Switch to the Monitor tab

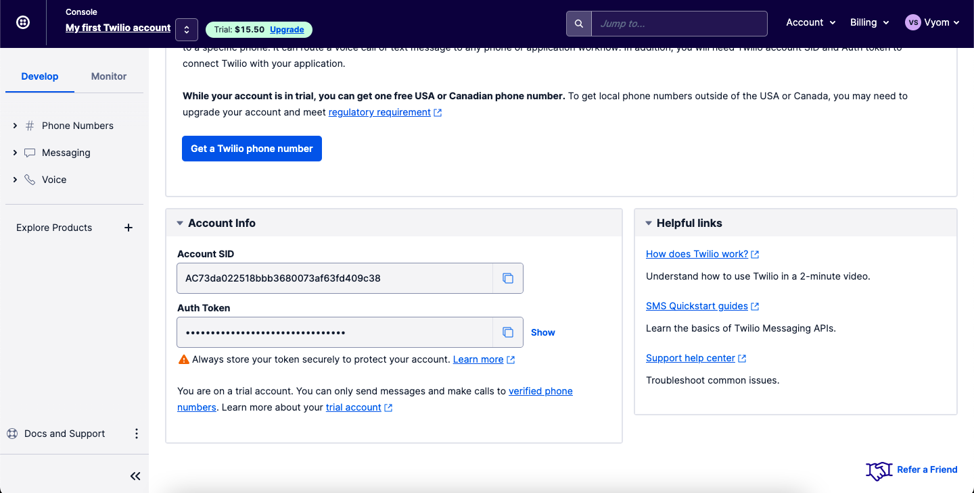coord(109,76)
